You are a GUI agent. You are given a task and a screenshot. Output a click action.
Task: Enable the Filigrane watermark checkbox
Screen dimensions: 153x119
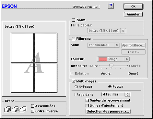74,39
